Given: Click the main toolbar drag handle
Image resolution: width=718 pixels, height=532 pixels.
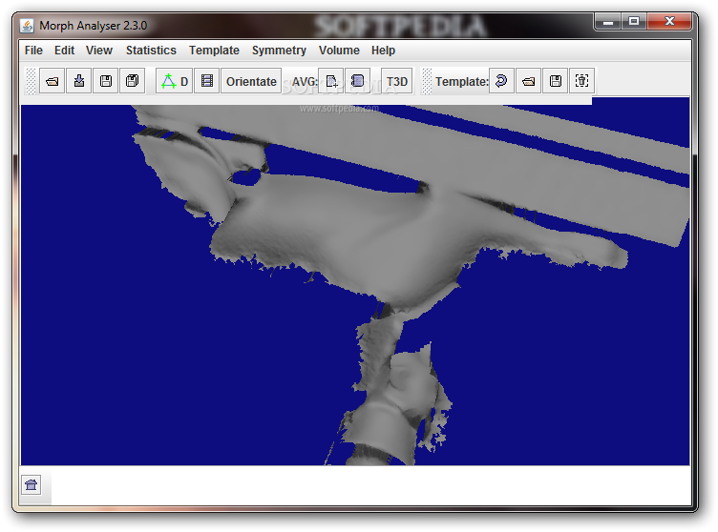Looking at the screenshot, I should click(x=31, y=81).
